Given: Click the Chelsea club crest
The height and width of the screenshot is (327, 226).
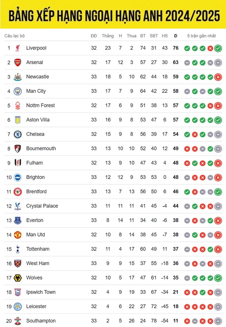Looking at the screenshot, I should pos(18,134).
